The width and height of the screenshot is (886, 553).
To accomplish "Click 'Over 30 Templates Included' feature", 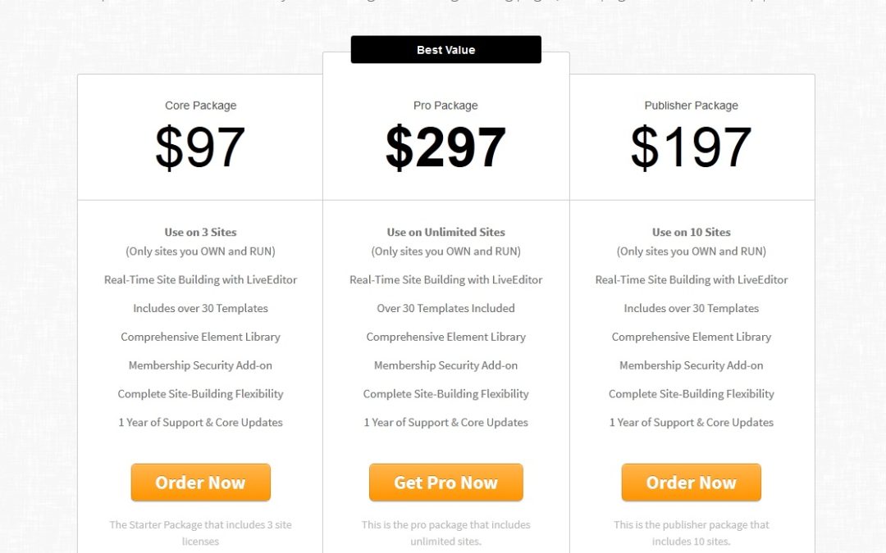I will (445, 308).
